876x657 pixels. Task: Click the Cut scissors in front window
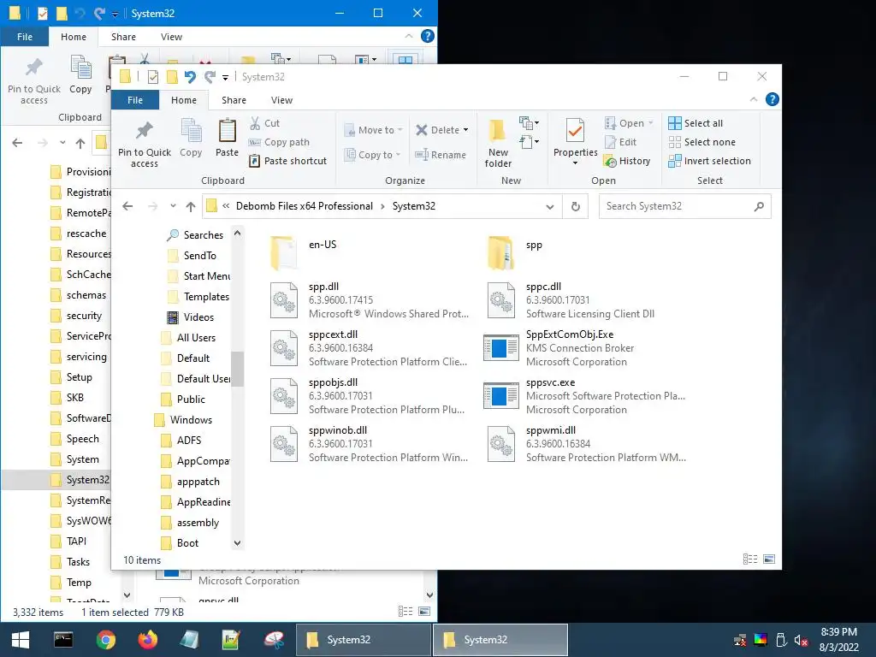coord(255,123)
